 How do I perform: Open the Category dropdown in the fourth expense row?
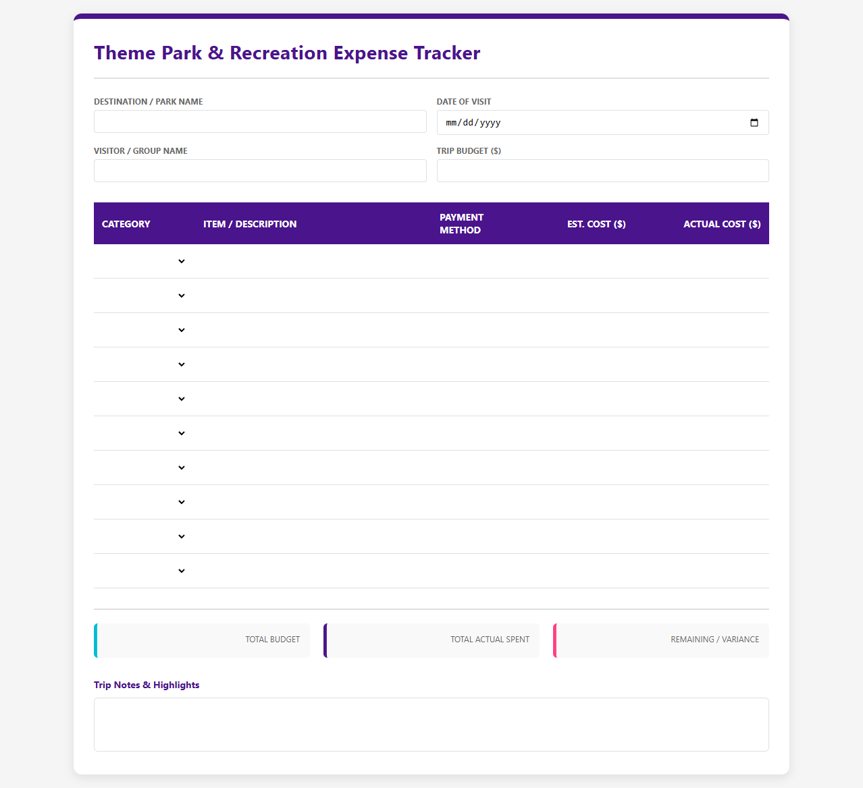click(144, 364)
